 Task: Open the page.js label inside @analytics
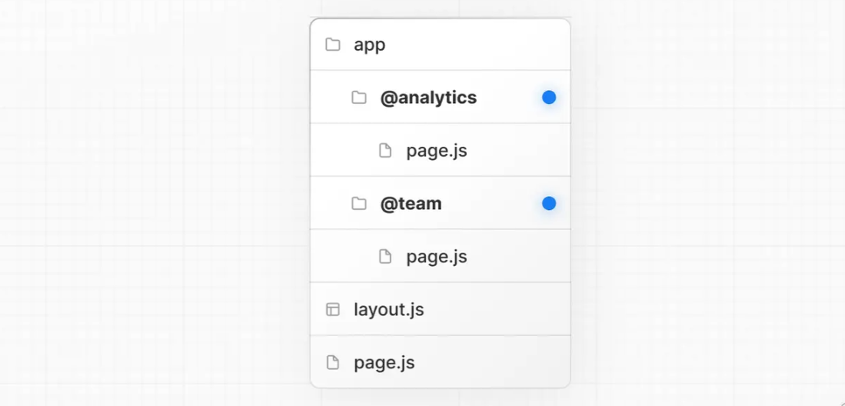(437, 151)
